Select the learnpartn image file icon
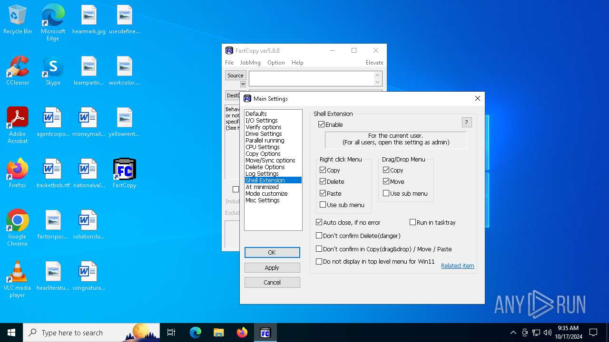 tap(89, 71)
